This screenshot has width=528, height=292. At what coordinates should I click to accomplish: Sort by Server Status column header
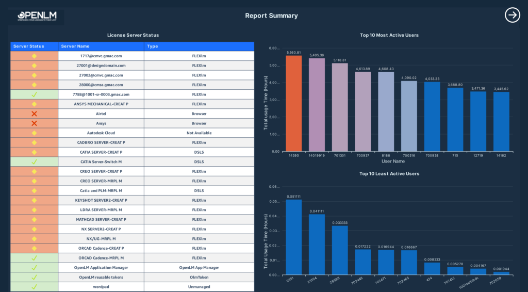pos(34,46)
